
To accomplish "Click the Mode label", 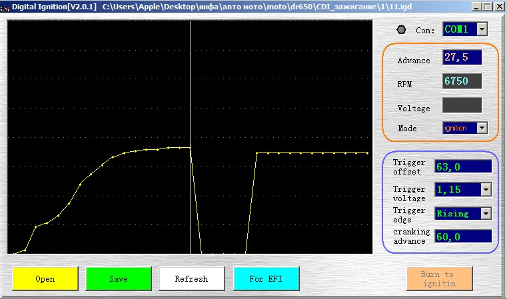I will 408,129.
